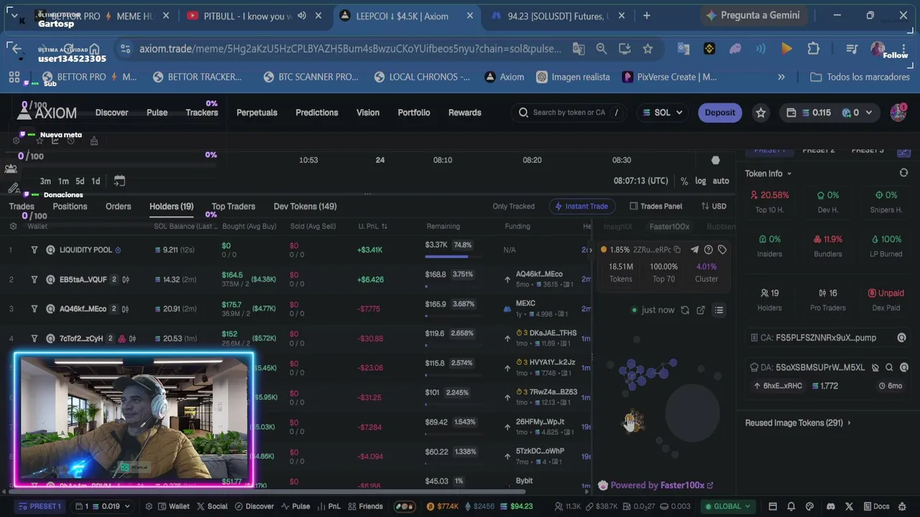The width and height of the screenshot is (920, 517).
Task: Choose the Faster100x bubble map provider
Action: (669, 226)
